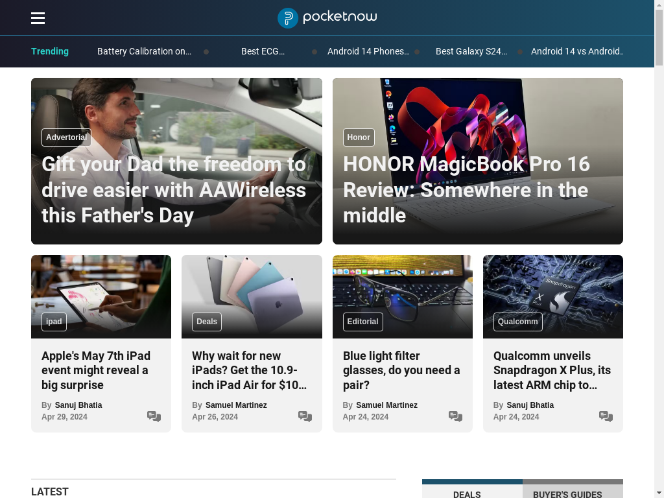
Task: Open comments on Qualcomm Snapdragon X Plus article
Action: pyautogui.click(x=606, y=416)
